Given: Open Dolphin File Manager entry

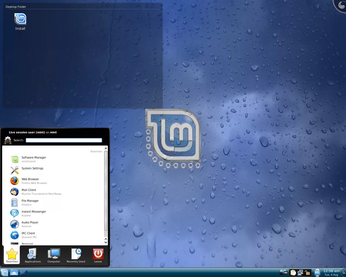Looking at the screenshot, I should click(x=56, y=203).
